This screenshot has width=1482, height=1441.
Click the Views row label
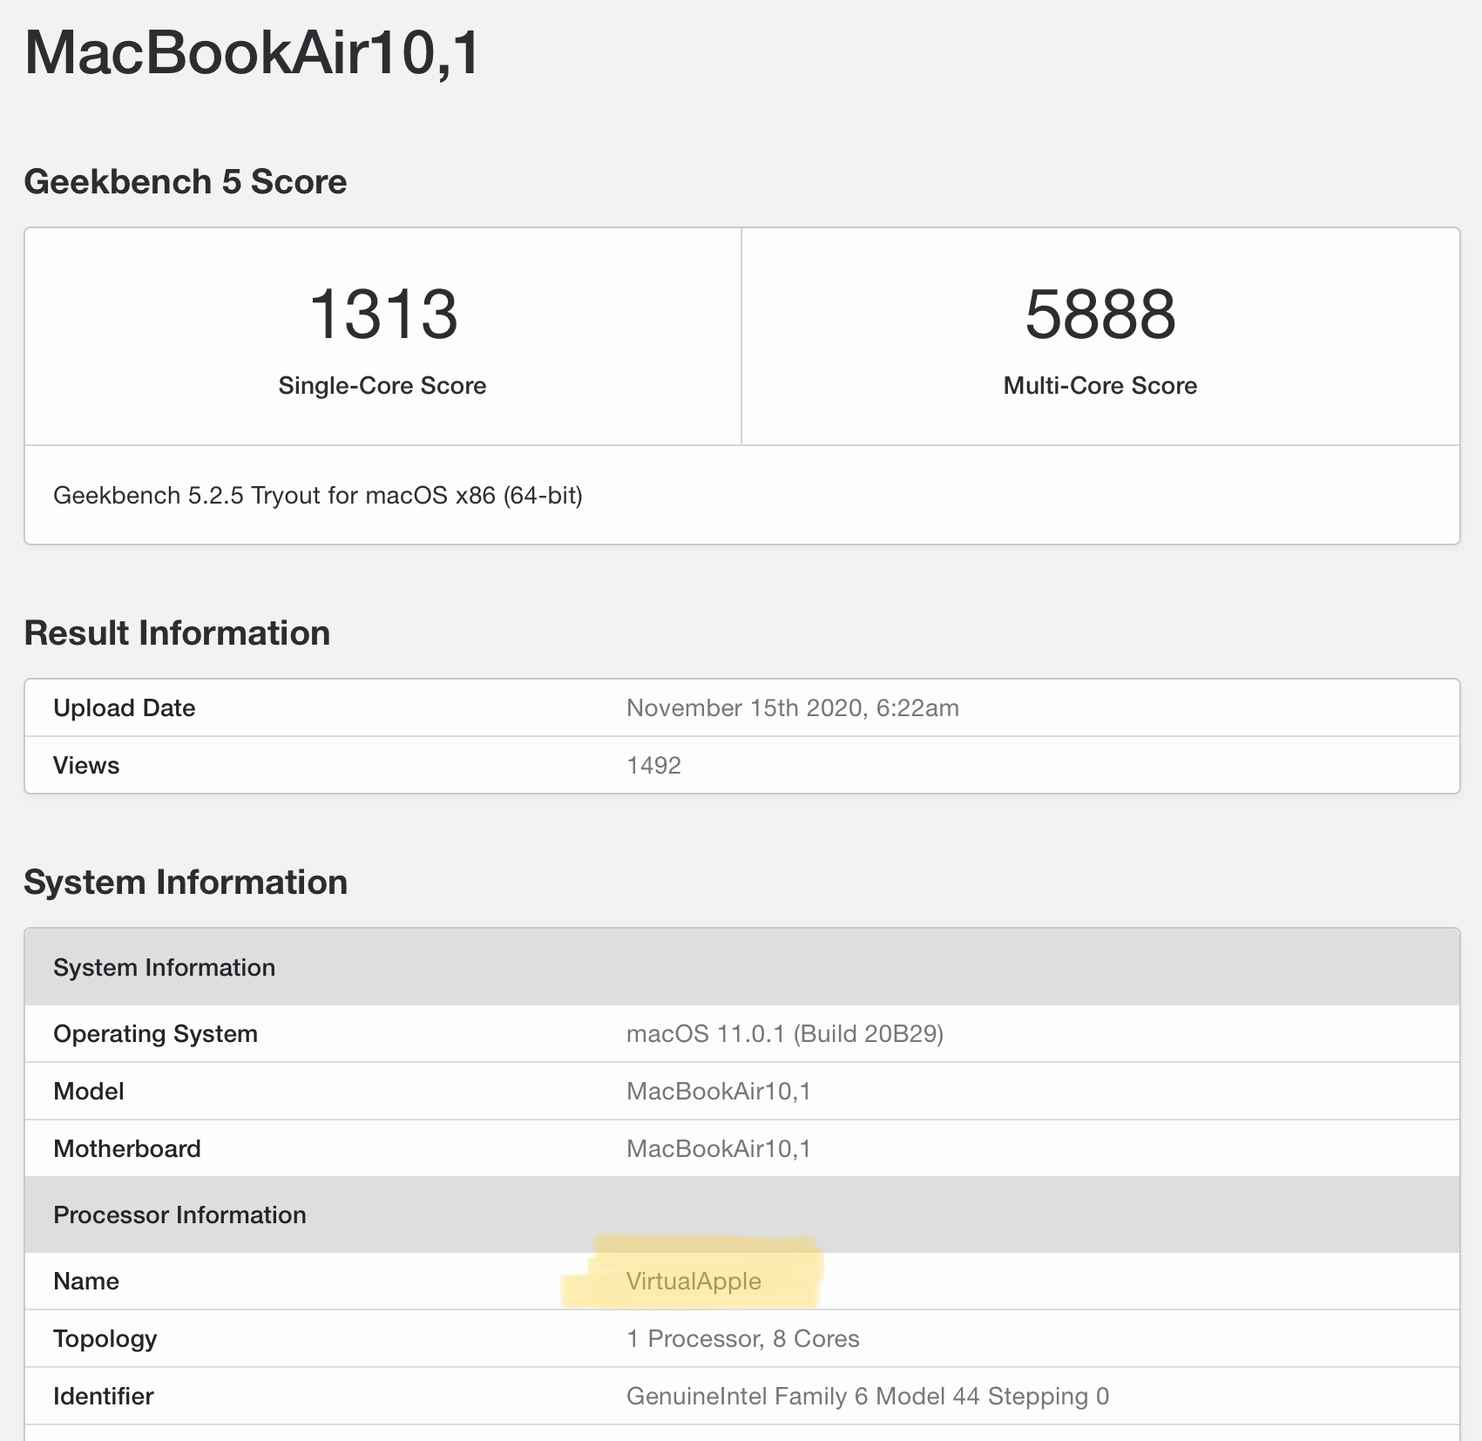(86, 766)
